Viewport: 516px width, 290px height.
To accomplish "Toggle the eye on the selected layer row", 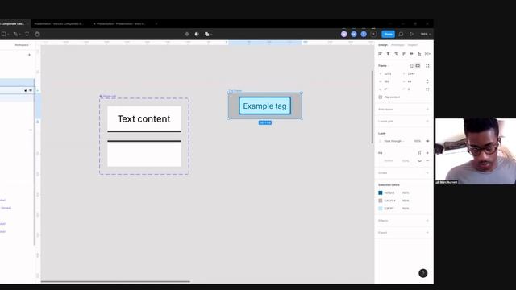I will (31, 90).
